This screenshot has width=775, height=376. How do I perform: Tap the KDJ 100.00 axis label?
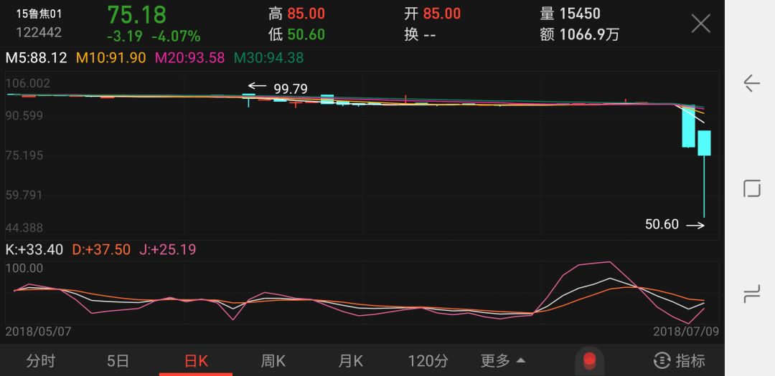(24, 269)
